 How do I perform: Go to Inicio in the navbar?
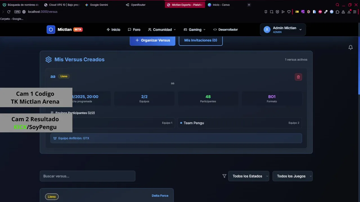[x=113, y=29]
